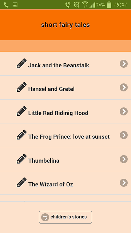Tap the battery indicator in status bar
The height and width of the screenshot is (233, 131).
(109, 4)
